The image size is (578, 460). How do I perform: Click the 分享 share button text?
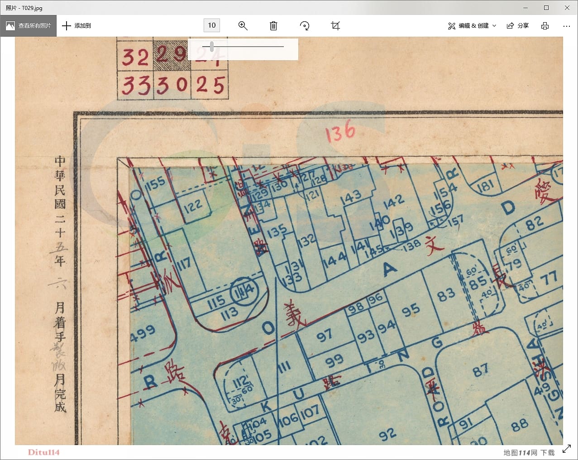[523, 26]
